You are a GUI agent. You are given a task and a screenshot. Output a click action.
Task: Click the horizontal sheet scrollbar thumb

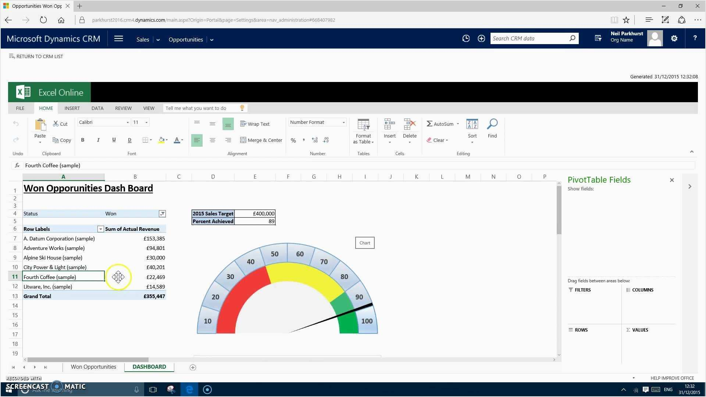88,360
